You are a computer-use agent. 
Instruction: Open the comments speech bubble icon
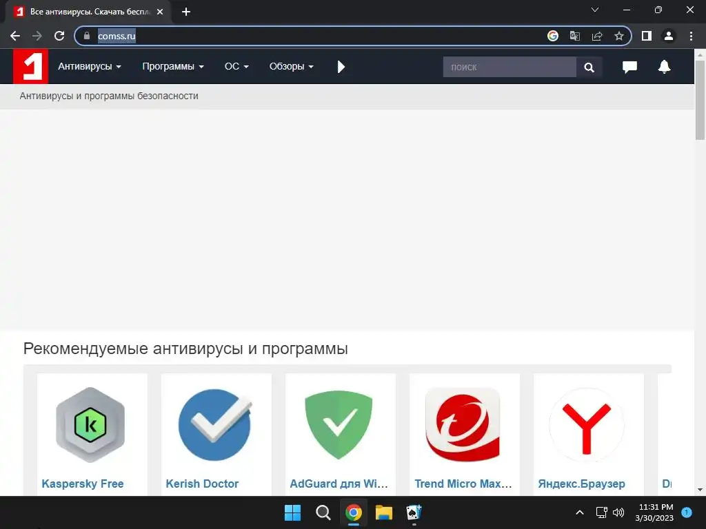tap(629, 67)
